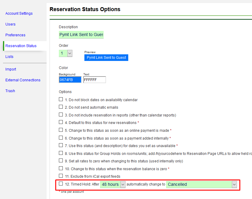
Task: Check 'Do not send automatic emails'
Action: [61, 107]
